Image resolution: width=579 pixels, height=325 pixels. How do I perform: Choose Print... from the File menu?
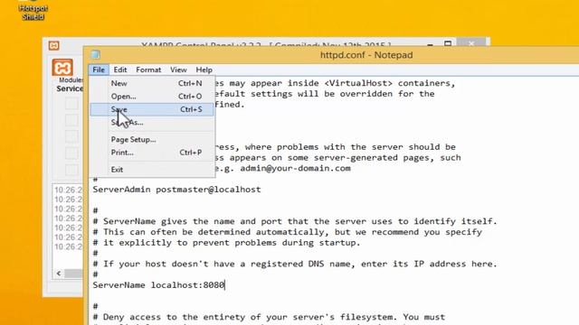(x=152, y=153)
